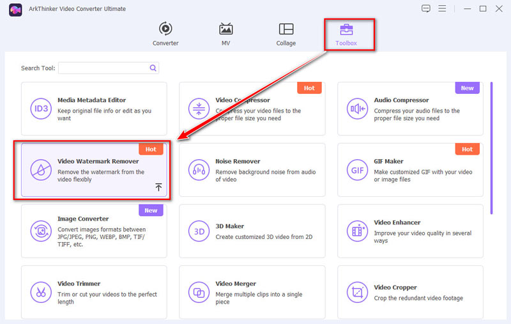Click the Hot badge on Video Watermark Remover

coord(151,150)
